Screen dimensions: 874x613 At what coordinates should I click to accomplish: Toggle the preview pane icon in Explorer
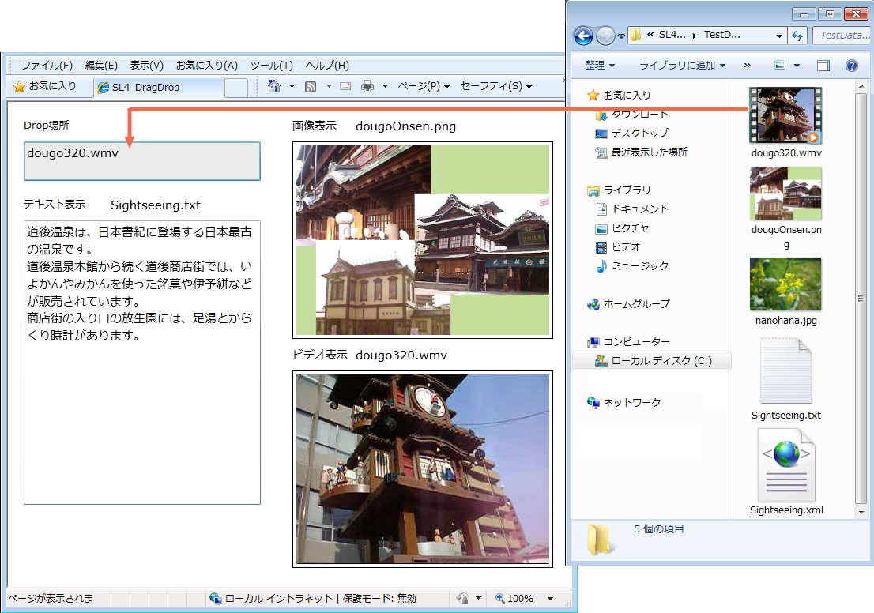tap(823, 66)
